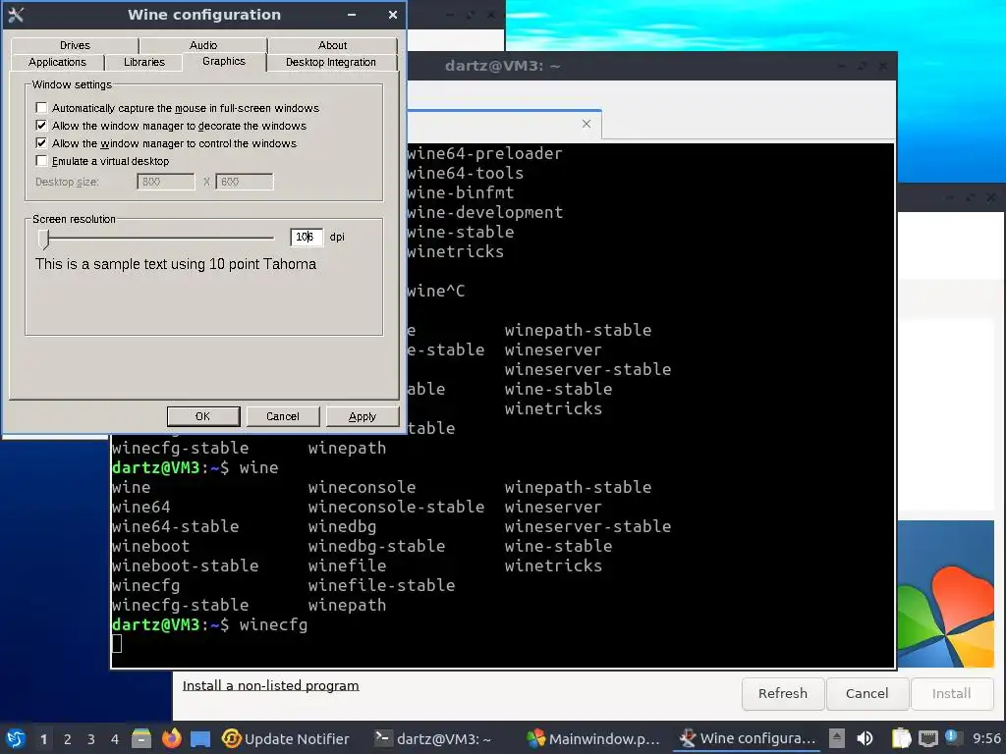
Task: Click wine64-preloader text in terminal
Action: click(484, 153)
